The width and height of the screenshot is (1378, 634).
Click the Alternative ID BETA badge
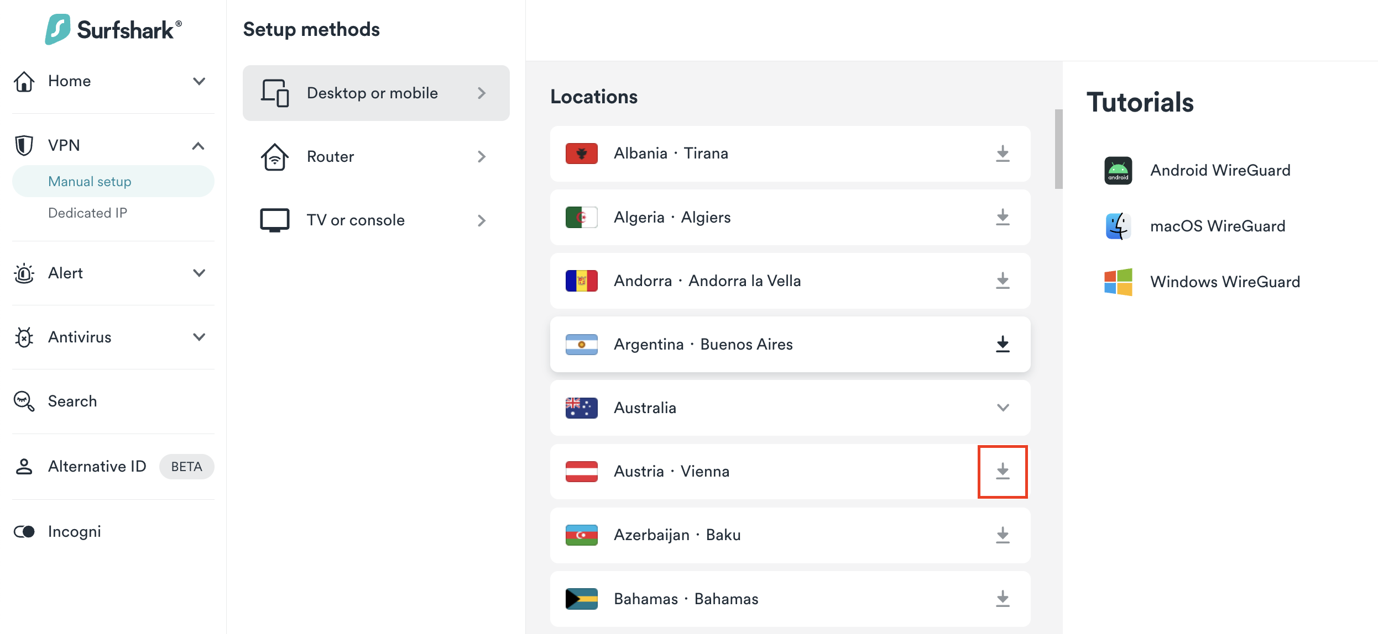click(x=186, y=467)
